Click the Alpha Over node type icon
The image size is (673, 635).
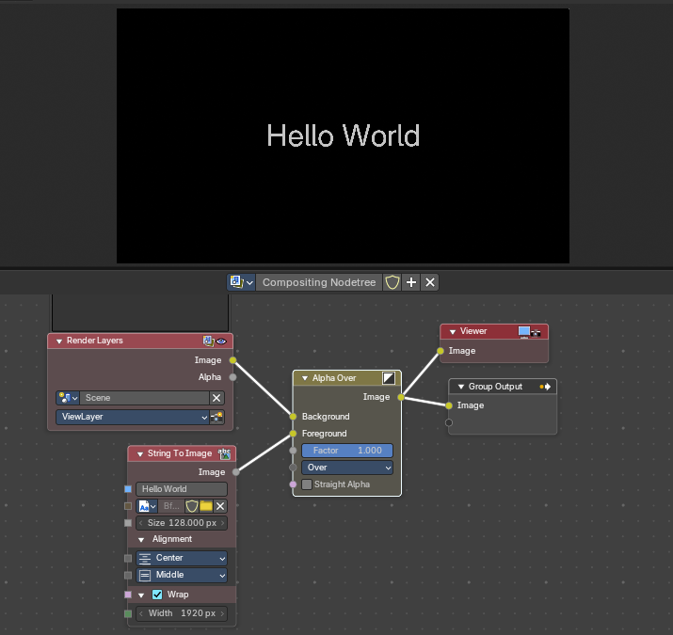click(x=389, y=378)
